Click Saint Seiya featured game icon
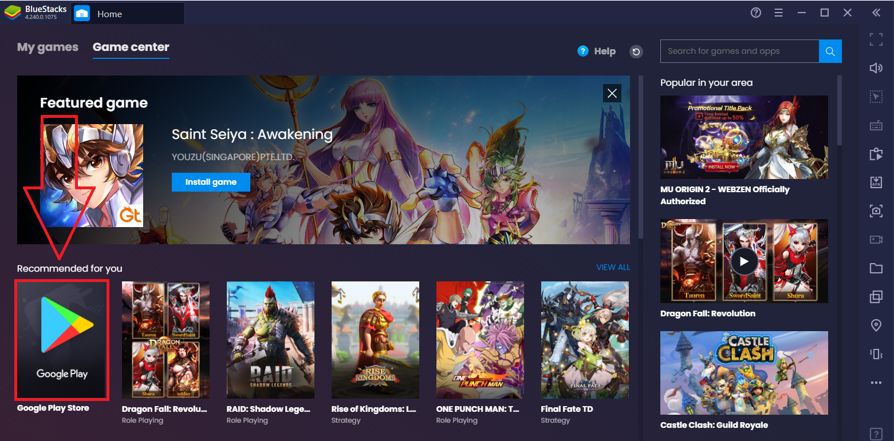The width and height of the screenshot is (894, 441). (x=92, y=175)
